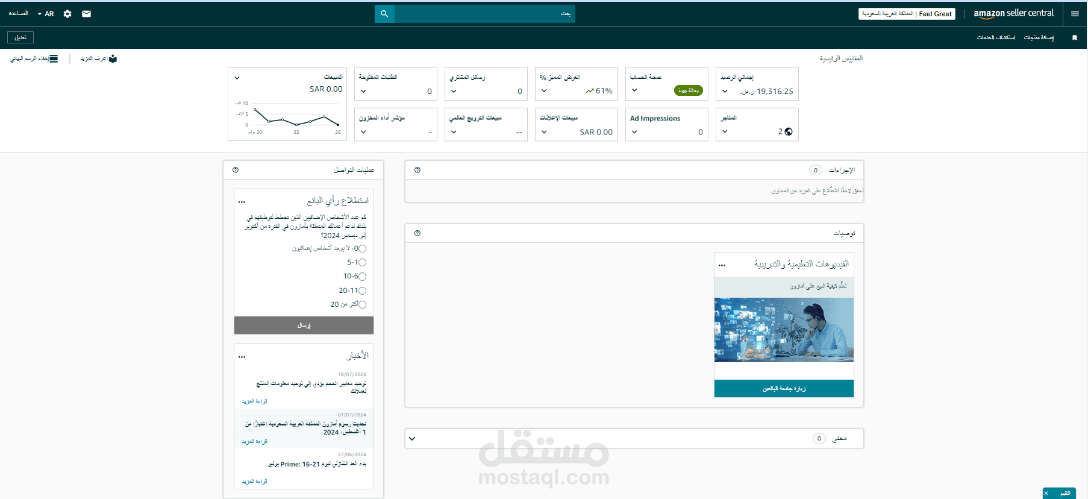The image size is (1088, 499).
Task: Expand the Ad Impressions tile chevron
Action: tap(634, 131)
